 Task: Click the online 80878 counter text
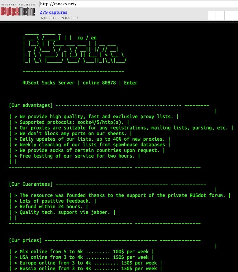[x=99, y=83]
